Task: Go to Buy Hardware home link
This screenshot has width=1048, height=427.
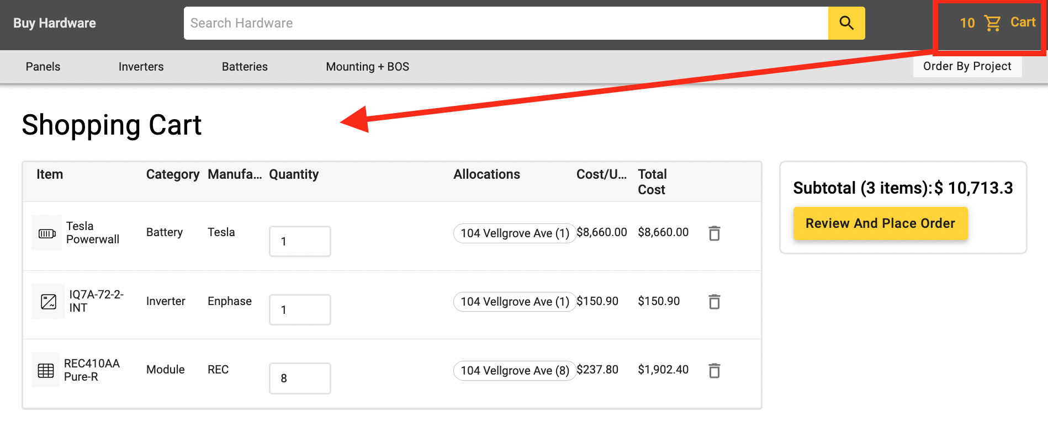Action: coord(55,23)
